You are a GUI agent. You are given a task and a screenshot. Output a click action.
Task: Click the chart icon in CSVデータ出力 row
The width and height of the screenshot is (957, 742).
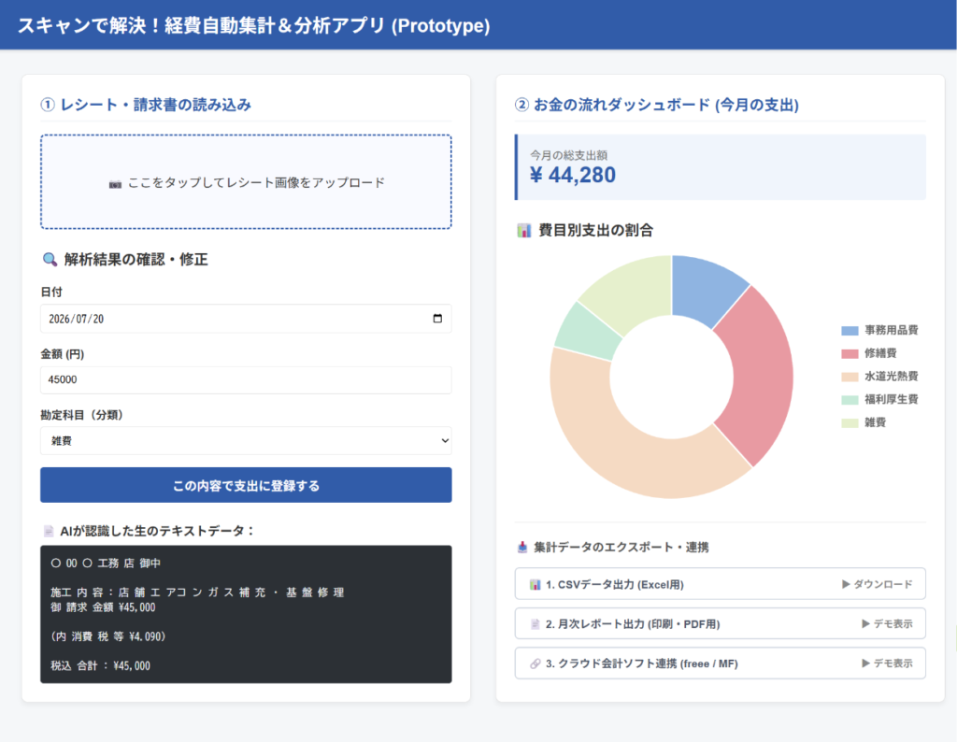click(535, 585)
